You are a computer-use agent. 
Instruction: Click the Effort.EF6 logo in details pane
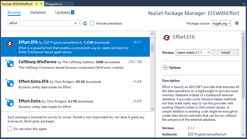coord(166,37)
